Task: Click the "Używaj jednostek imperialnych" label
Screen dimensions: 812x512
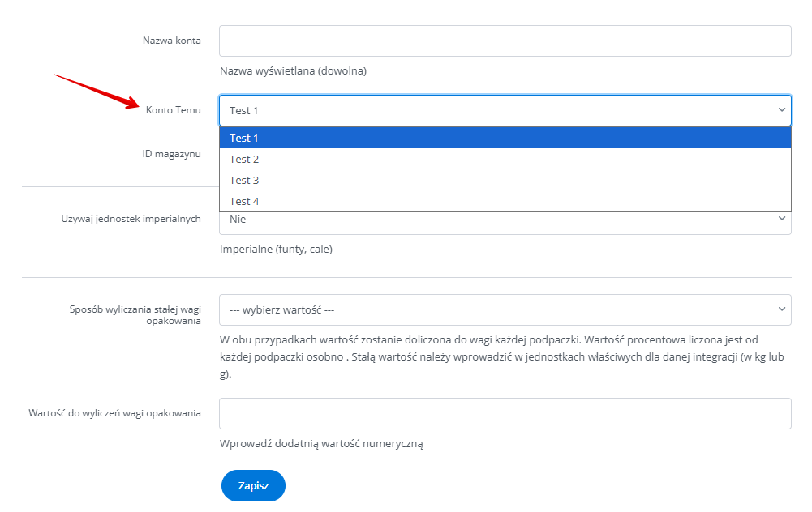Action: (131, 219)
